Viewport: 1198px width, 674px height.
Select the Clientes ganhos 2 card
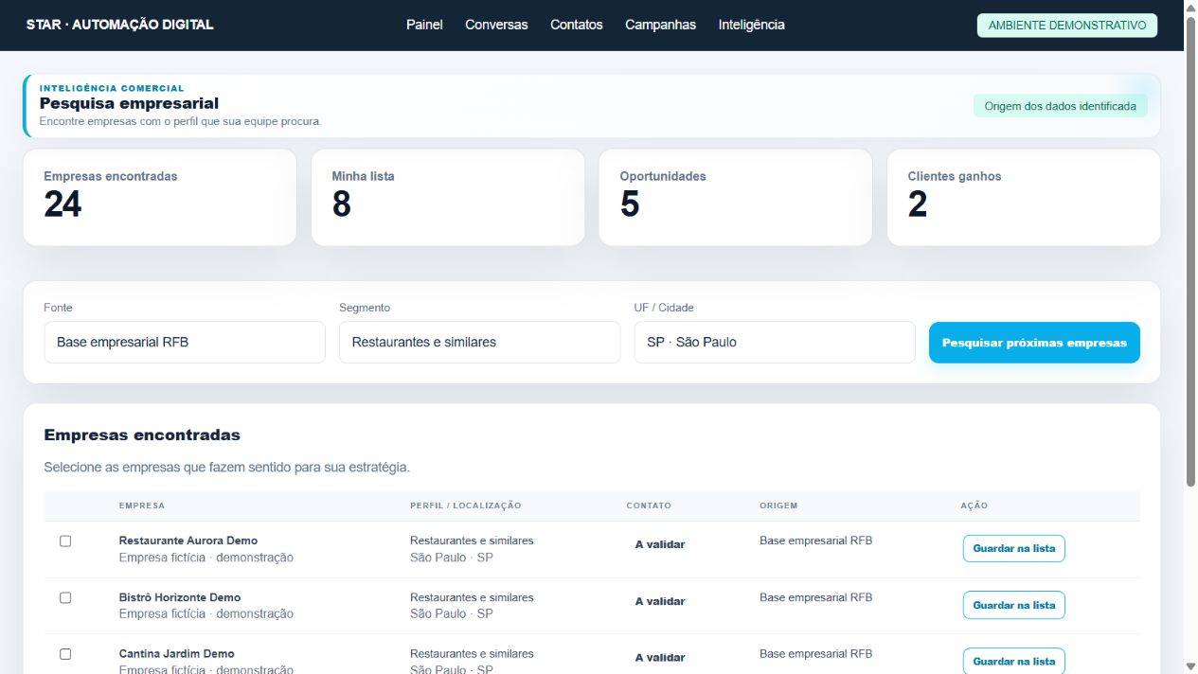[x=1024, y=197]
